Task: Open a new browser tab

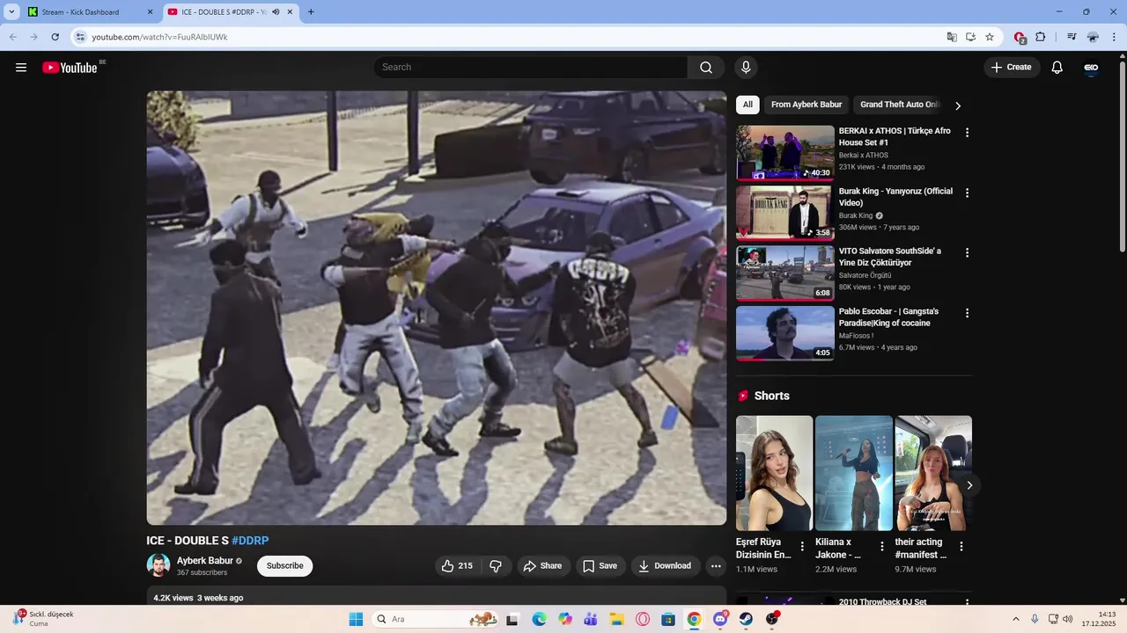Action: pyautogui.click(x=311, y=12)
